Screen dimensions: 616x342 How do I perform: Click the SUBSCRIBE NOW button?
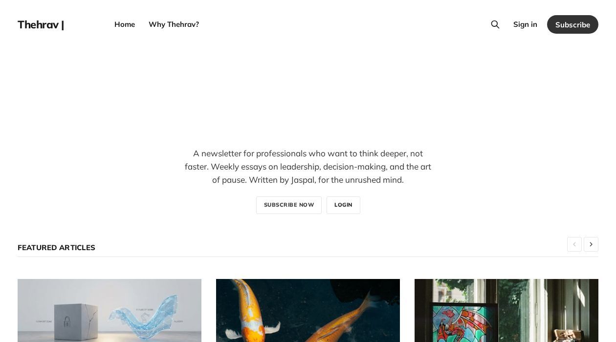point(289,205)
